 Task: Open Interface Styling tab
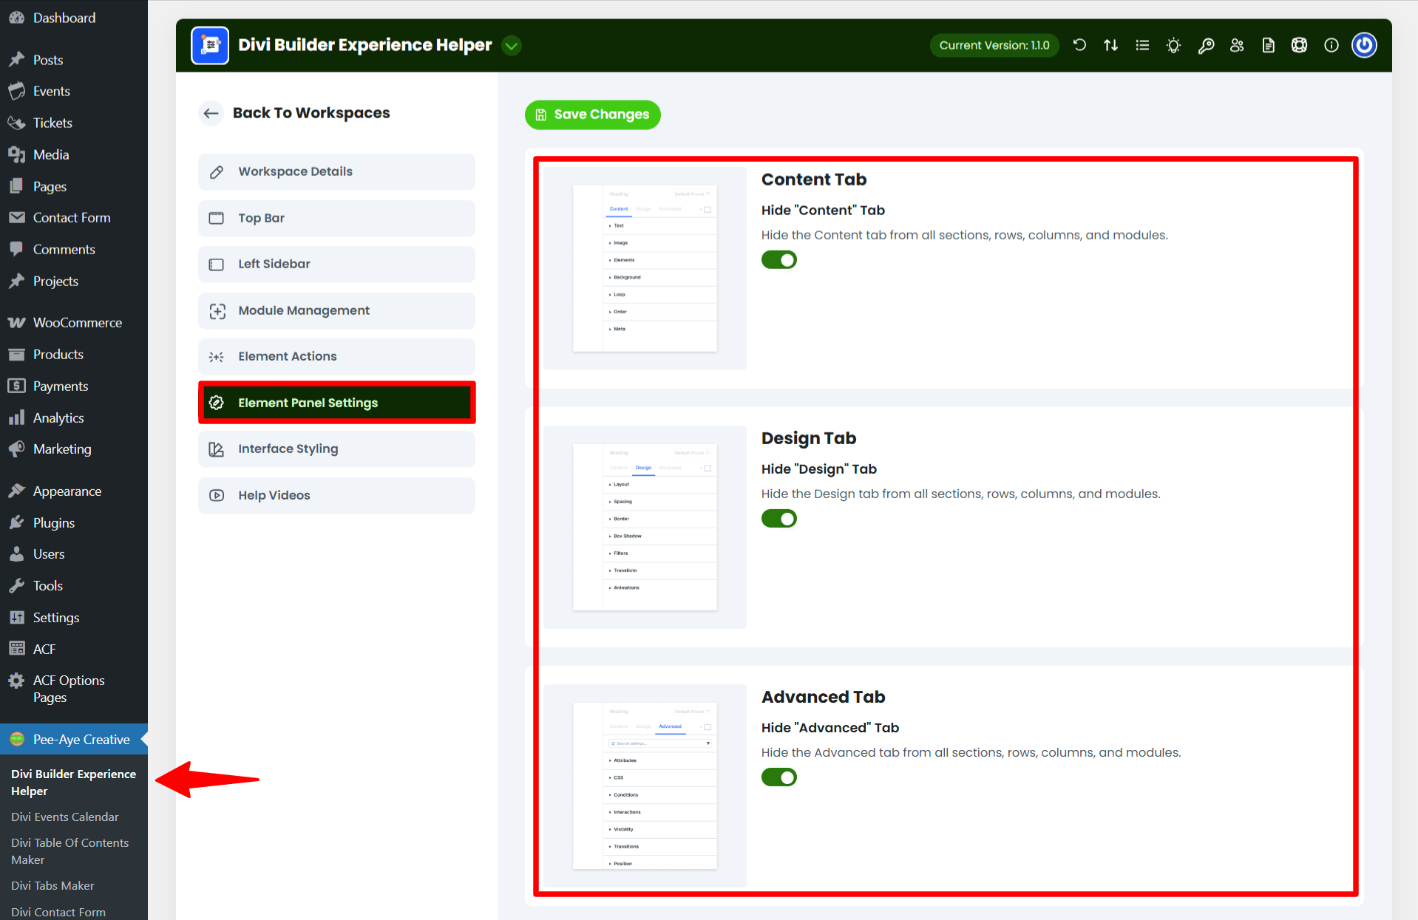[336, 449]
